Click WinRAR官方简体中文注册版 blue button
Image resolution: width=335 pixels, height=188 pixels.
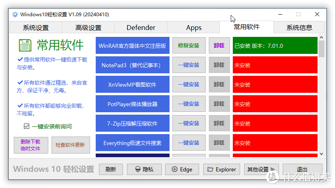tap(133, 45)
